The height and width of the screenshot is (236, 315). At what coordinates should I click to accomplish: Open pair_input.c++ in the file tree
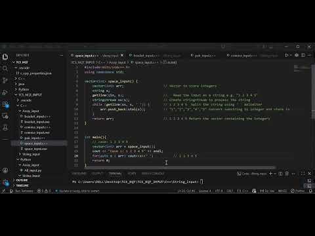coord(35,138)
